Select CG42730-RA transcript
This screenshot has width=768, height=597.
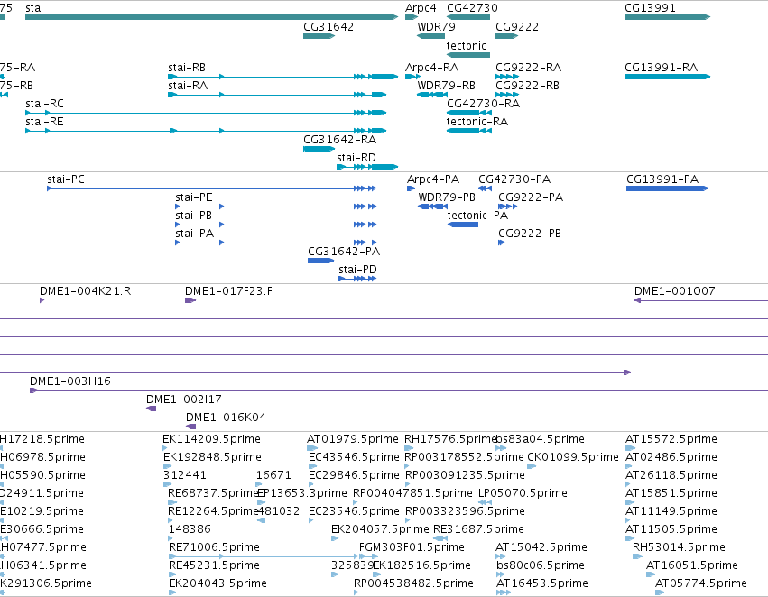468,113
